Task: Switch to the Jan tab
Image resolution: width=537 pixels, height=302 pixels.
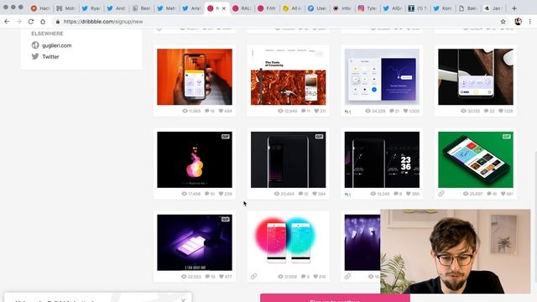Action: tap(493, 8)
